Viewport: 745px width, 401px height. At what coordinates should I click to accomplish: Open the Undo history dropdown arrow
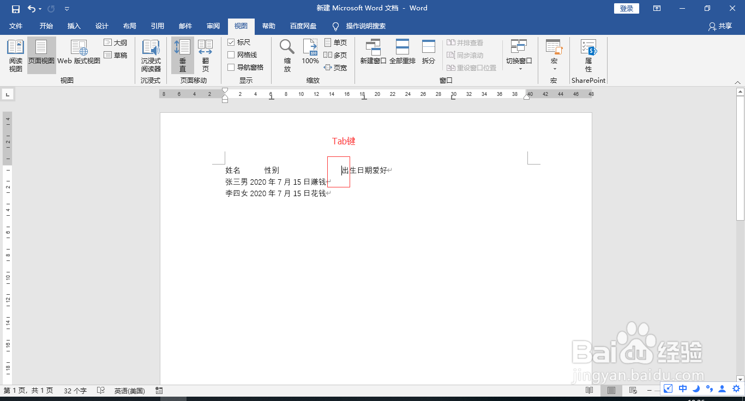40,9
